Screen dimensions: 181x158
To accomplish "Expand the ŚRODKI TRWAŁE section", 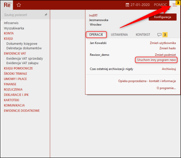I will (x=15, y=74).
